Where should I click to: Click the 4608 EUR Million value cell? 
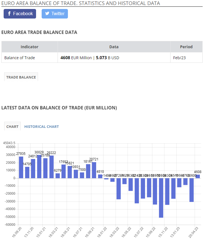[x=114, y=57]
